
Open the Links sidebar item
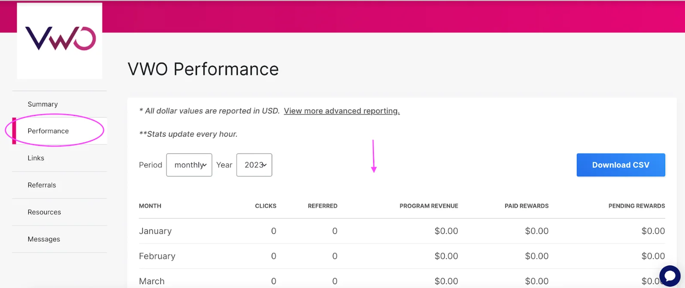click(36, 158)
